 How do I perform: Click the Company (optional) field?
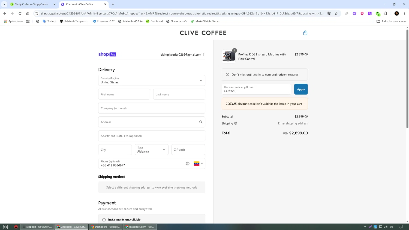point(152,108)
